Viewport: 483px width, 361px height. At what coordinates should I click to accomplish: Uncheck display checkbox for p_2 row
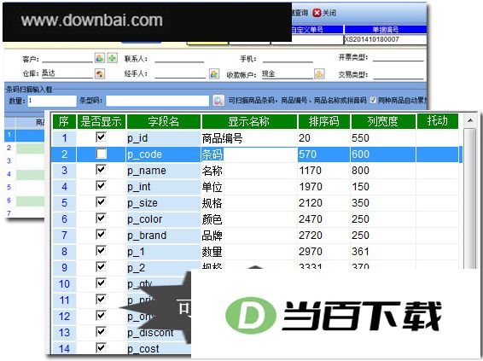[x=101, y=267]
